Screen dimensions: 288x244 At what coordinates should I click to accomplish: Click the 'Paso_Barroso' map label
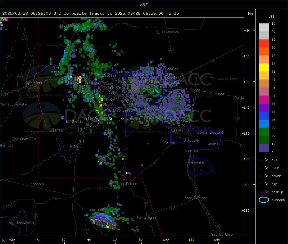pyautogui.click(x=196, y=198)
